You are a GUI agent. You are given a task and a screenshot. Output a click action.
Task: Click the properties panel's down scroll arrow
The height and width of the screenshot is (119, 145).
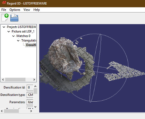[x=35, y=107]
